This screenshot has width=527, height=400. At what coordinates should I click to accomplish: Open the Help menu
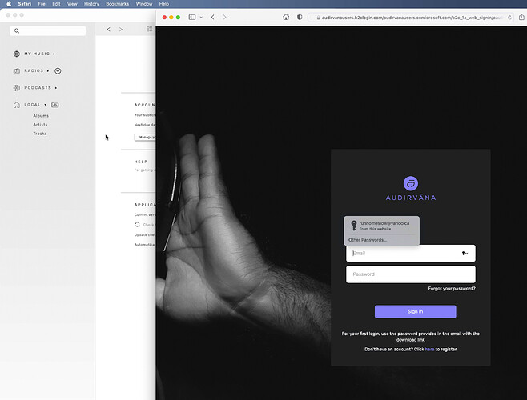164,4
